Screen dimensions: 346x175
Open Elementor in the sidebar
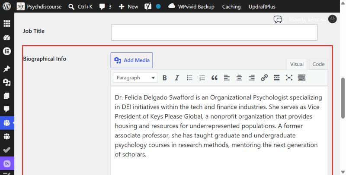click(x=7, y=51)
